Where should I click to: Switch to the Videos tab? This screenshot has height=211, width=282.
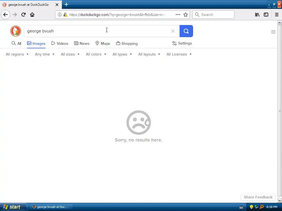(x=60, y=43)
